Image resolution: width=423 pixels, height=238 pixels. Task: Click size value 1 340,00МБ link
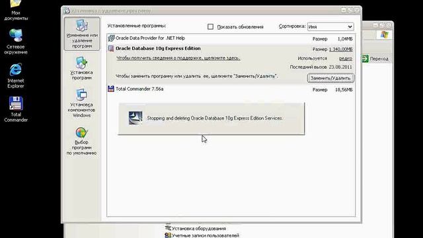click(x=341, y=49)
